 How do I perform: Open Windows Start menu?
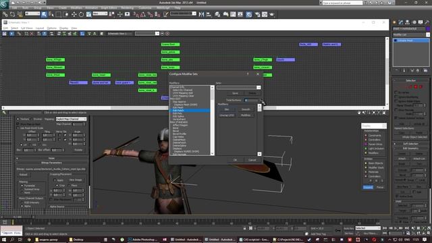[4, 240]
